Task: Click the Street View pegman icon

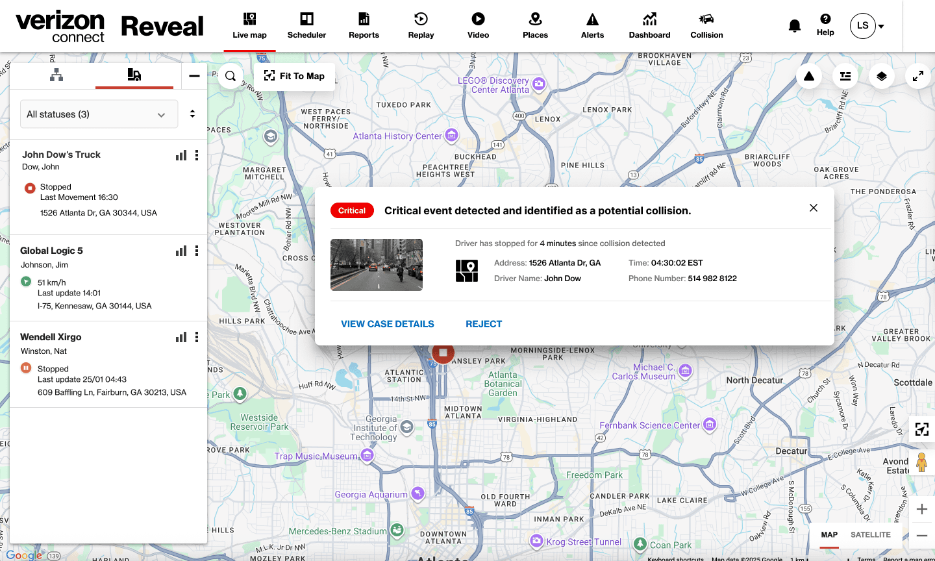Action: [x=921, y=462]
